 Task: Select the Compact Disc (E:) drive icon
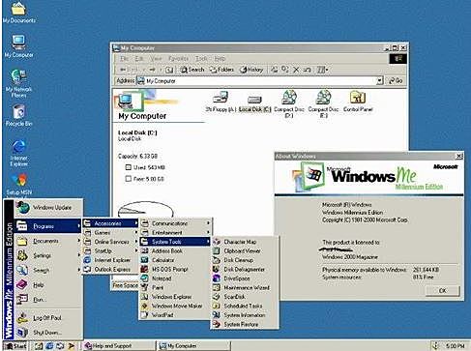(x=323, y=103)
